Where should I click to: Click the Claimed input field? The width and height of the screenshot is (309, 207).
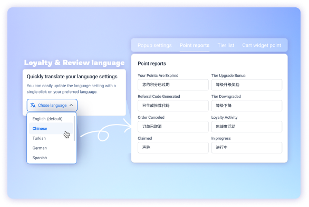click(173, 148)
